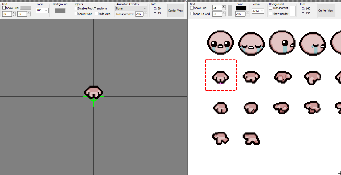This screenshot has height=175, width=341.
Task: Enable Snap To Grid for the spritesheet
Action: (192, 14)
